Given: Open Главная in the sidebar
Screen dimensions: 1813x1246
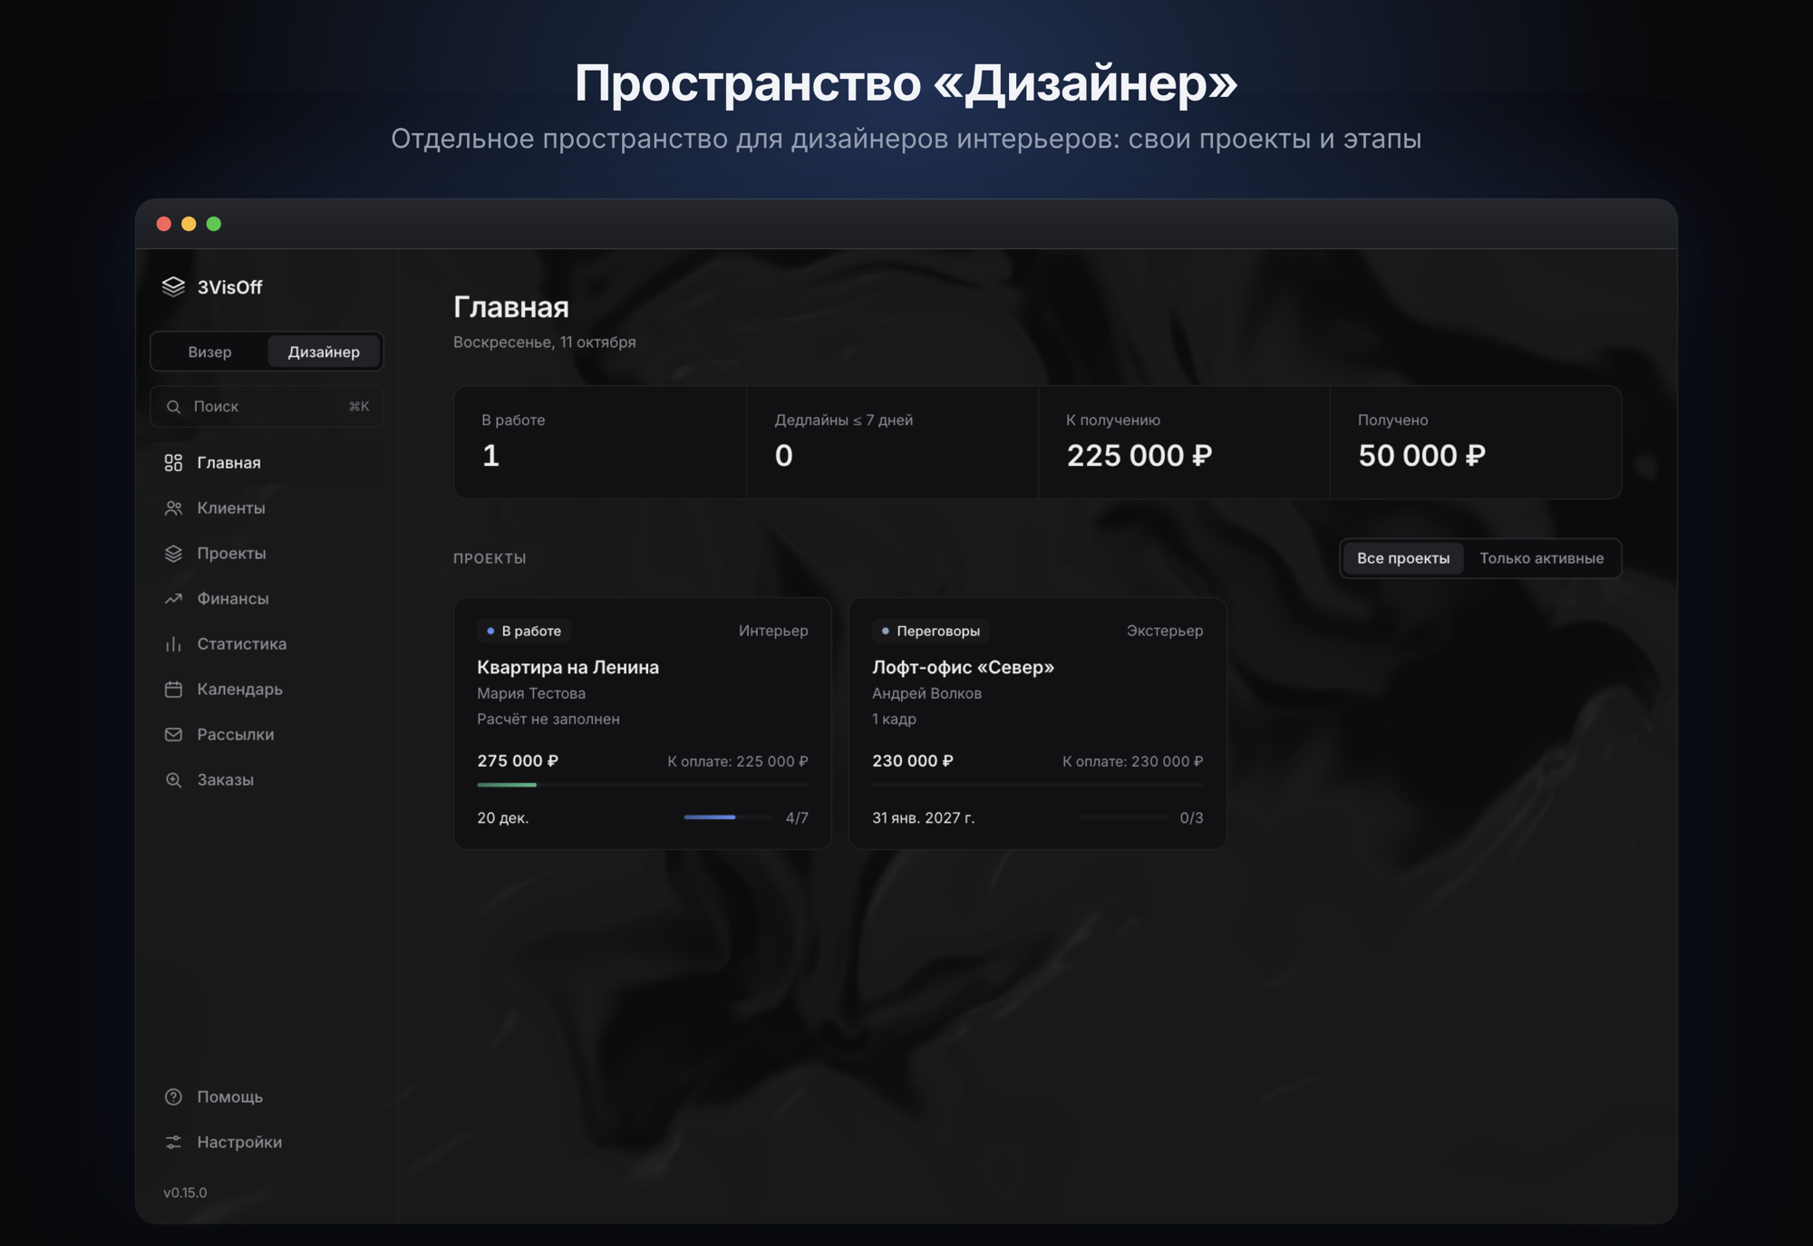Looking at the screenshot, I should tap(267, 463).
